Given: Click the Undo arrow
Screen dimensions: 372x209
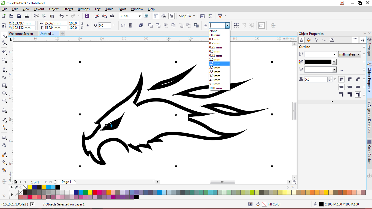Looking at the screenshot, I should tap(62, 16).
